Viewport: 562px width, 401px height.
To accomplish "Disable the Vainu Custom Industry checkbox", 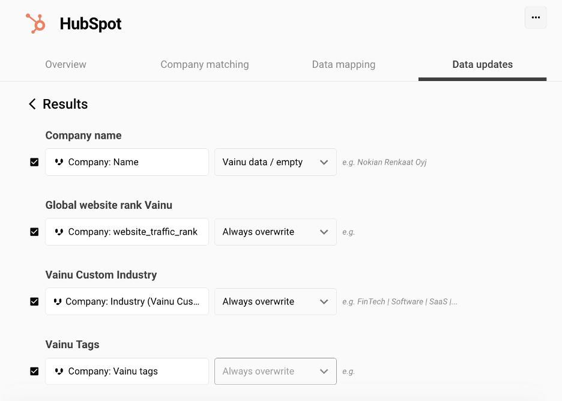I will pyautogui.click(x=34, y=301).
